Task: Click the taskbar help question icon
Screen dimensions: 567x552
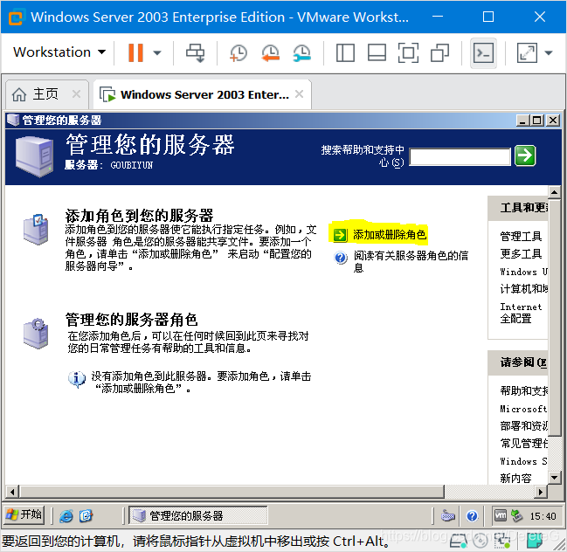Action: [472, 515]
